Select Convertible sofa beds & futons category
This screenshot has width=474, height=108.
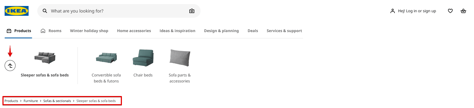(x=106, y=66)
